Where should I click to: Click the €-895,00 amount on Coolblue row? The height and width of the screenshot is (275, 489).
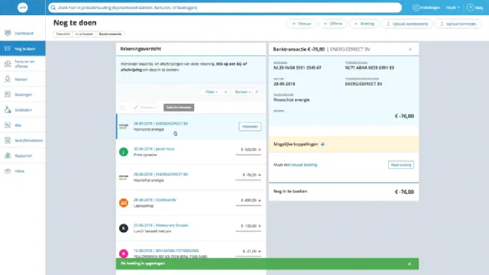pyautogui.click(x=251, y=200)
